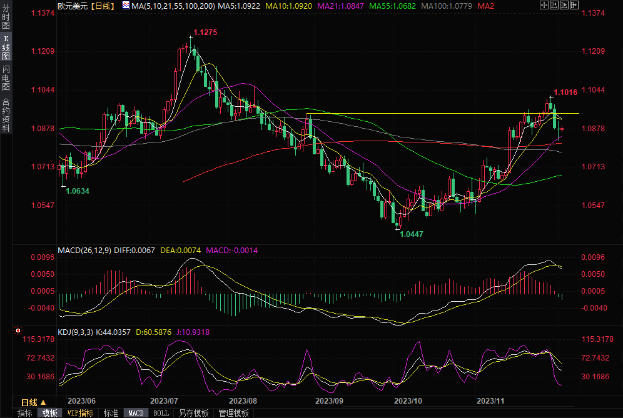The image size is (623, 418).
Task: Select the 标准 template
Action: pyautogui.click(x=111, y=413)
